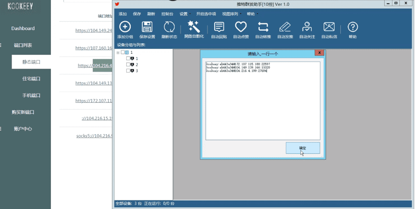Click the 刷新状态 circular arrows icon
Viewport: 416px width, 209px height.
coord(169,27)
